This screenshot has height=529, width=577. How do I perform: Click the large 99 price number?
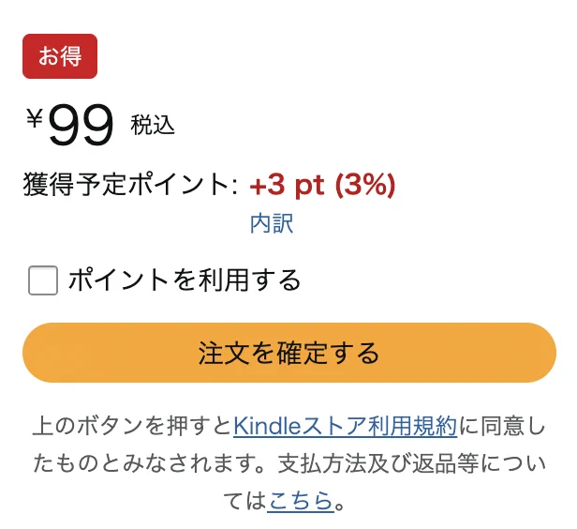[81, 126]
